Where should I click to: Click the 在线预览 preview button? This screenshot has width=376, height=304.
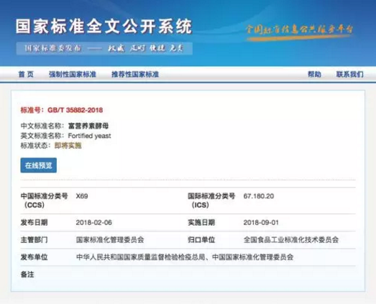(39, 165)
